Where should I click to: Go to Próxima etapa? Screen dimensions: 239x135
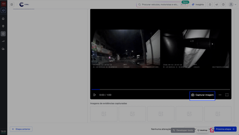pos(225,129)
